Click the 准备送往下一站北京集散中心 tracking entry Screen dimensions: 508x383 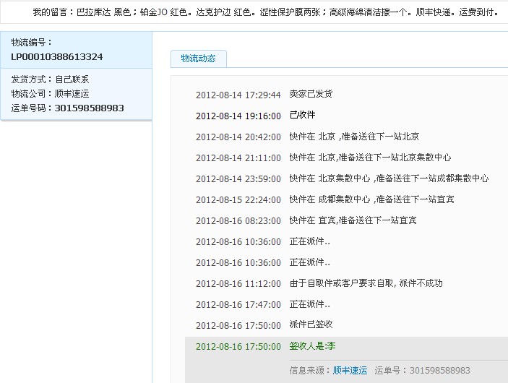pos(370,158)
